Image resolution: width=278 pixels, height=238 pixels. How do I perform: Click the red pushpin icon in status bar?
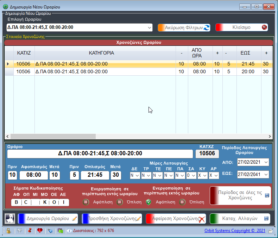pyautogui.click(x=30, y=231)
